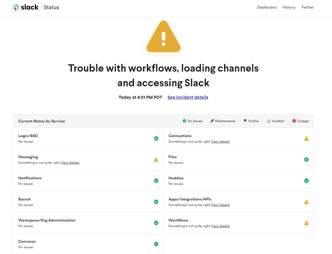Click the Maintenance wrench legend icon
The width and height of the screenshot is (332, 254).
(212, 121)
